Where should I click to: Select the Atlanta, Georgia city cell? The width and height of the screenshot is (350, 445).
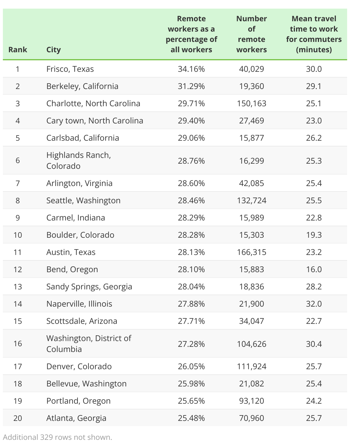point(76,418)
